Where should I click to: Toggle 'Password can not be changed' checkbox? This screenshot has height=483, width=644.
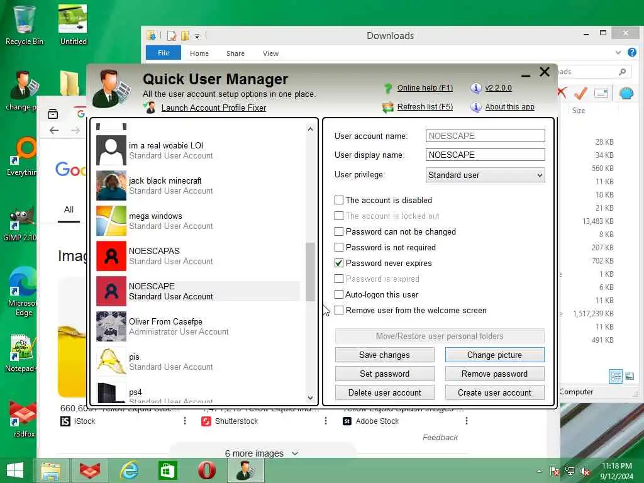339,231
